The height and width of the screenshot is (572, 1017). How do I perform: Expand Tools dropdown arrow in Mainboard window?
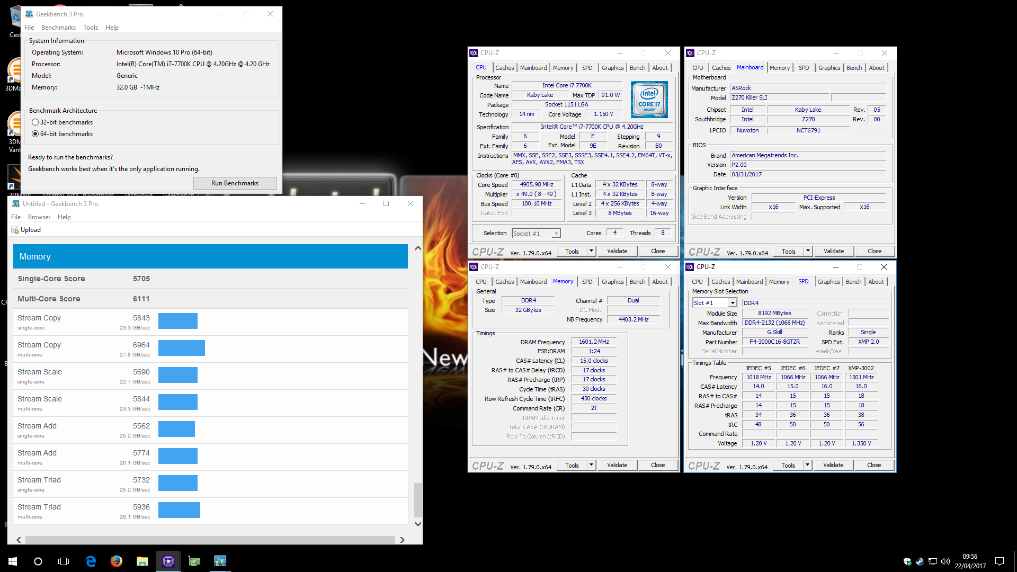[x=808, y=252]
